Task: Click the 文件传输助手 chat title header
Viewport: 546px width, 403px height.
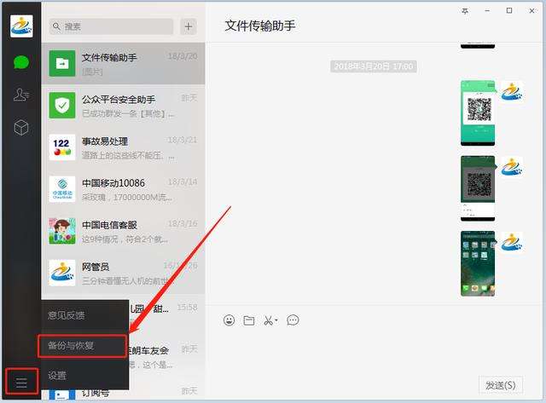Action: point(260,26)
